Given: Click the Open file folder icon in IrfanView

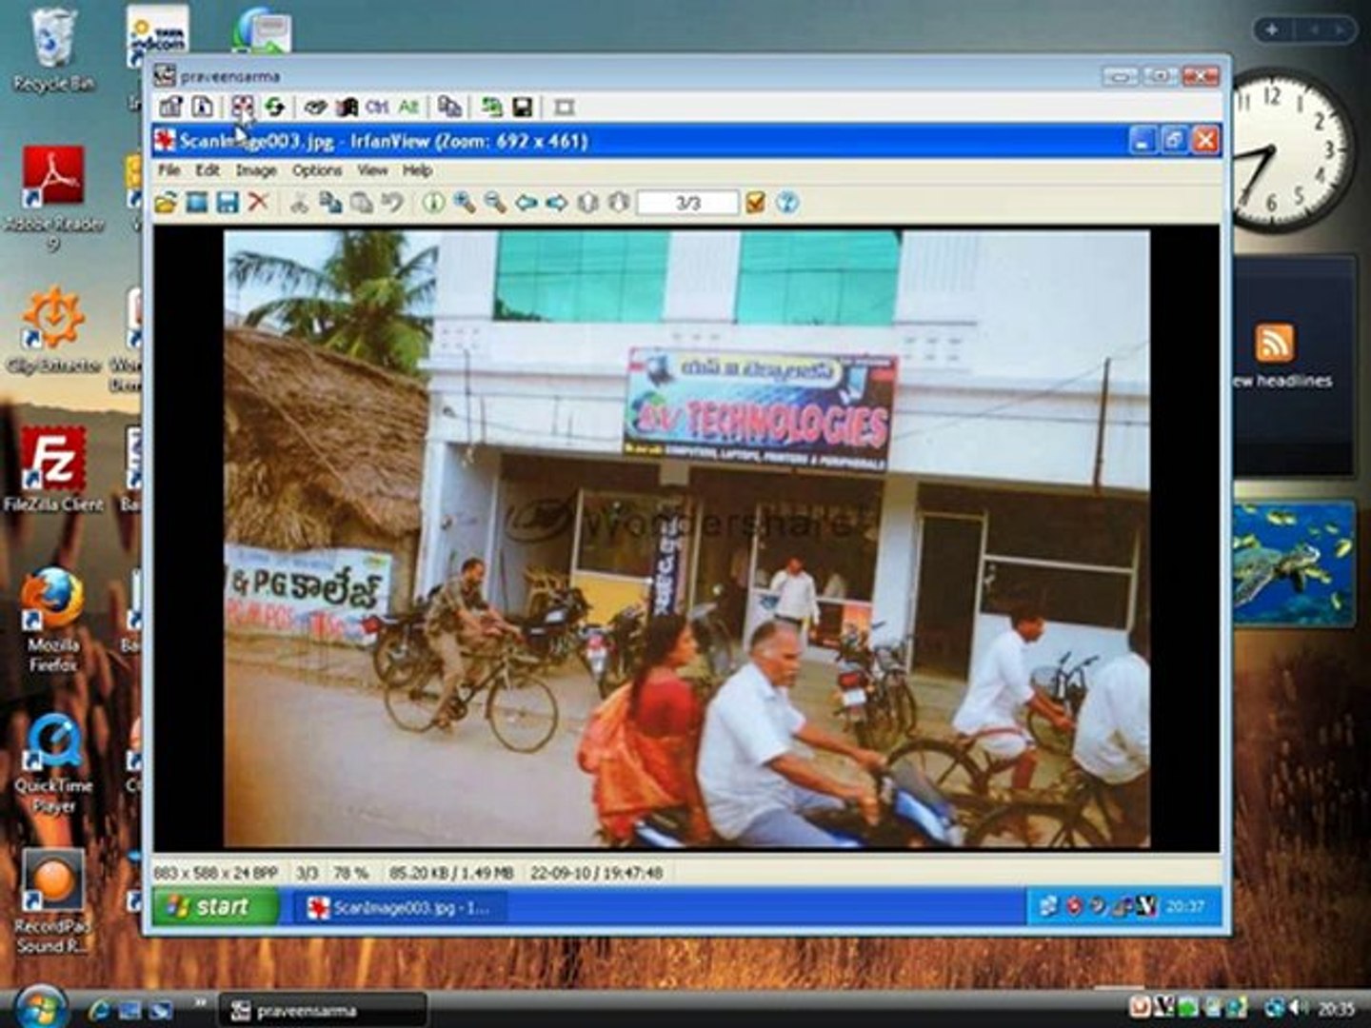Looking at the screenshot, I should 166,203.
